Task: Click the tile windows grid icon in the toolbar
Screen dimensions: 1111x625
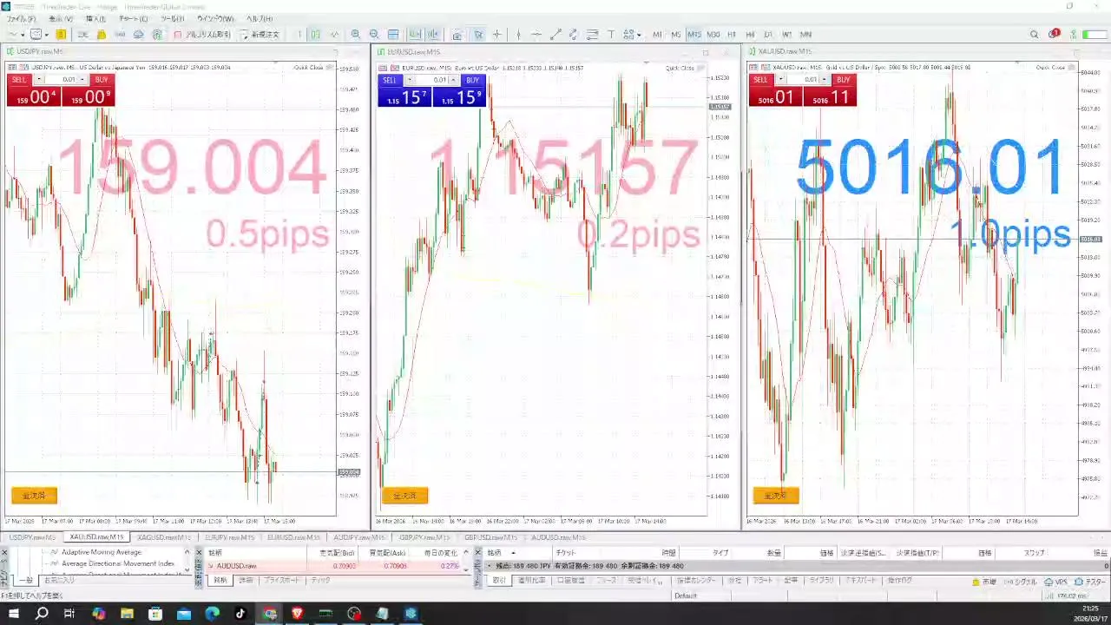Action: (393, 35)
